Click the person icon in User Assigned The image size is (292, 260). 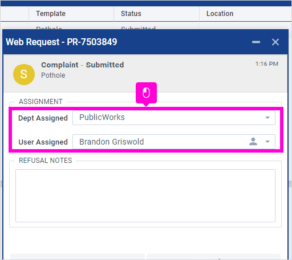pyautogui.click(x=253, y=142)
